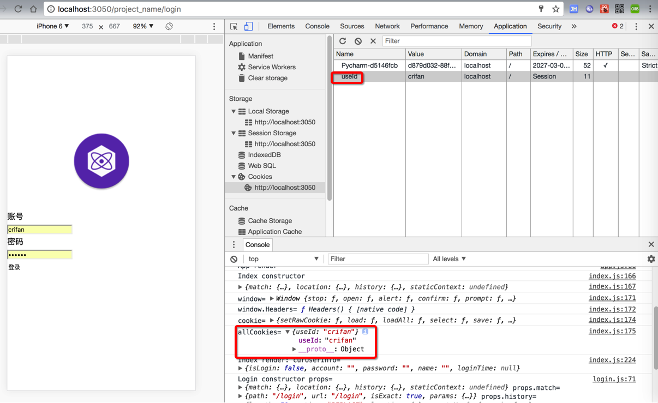658x403 pixels.
Task: Collapse the Cookies tree node
Action: click(234, 177)
